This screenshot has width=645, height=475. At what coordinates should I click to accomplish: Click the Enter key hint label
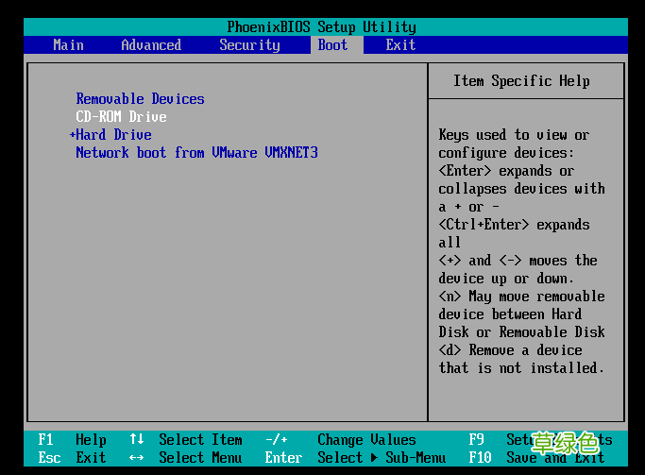284,457
